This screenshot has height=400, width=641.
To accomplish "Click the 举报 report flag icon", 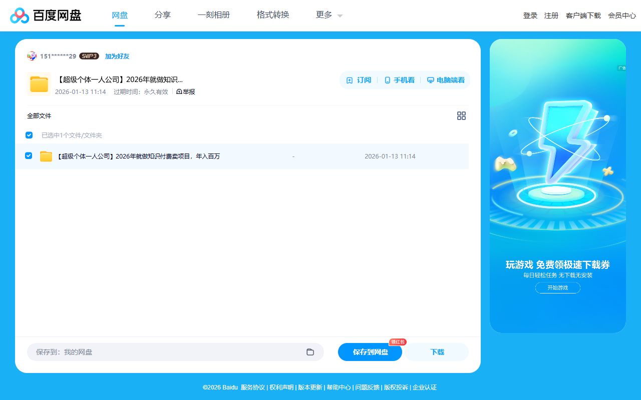I will tap(179, 91).
